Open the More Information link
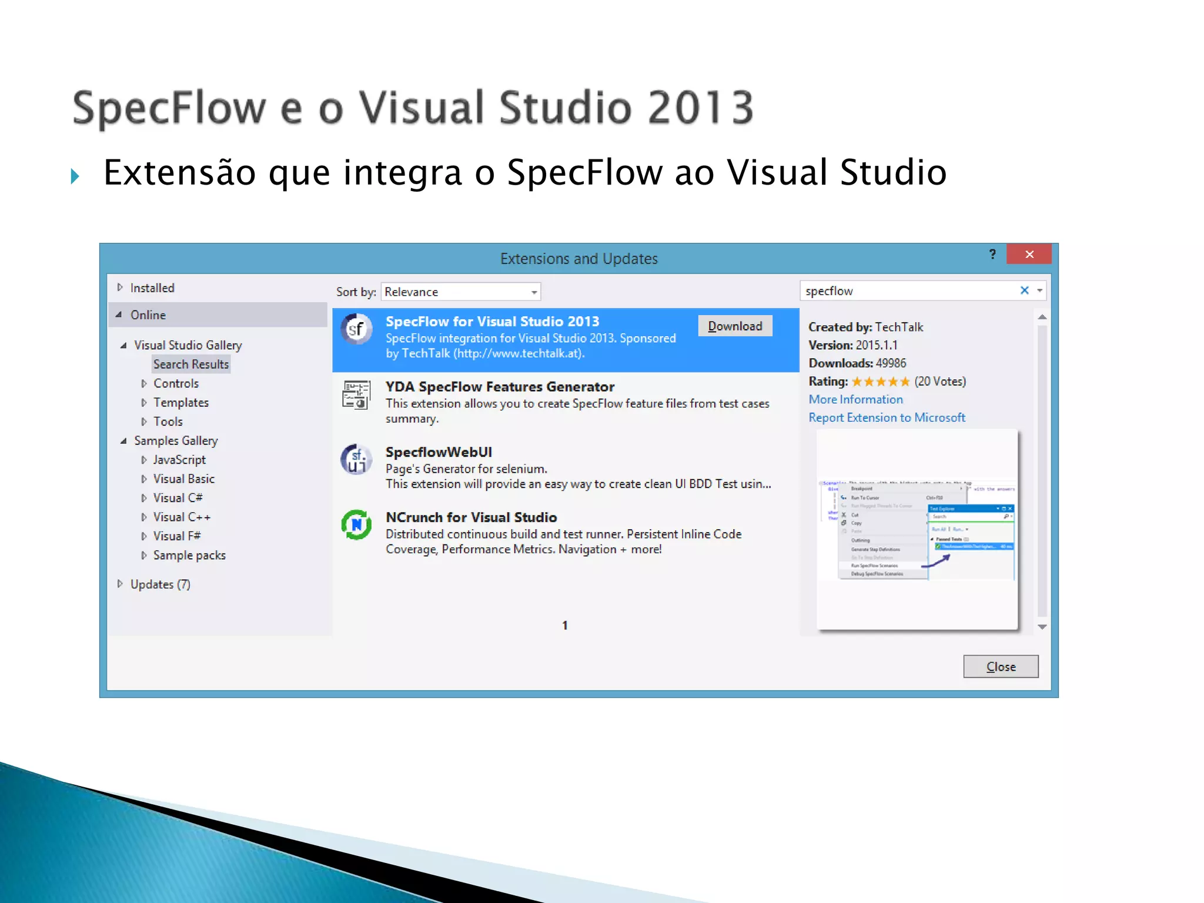This screenshot has width=1204, height=903. [x=855, y=399]
